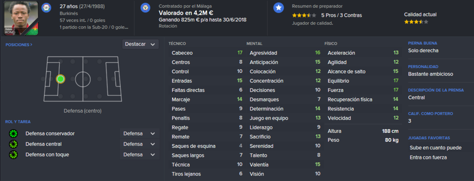Viewport: 474px width, 181px height.
Task: Click the Cabeceo attribute row
Action: point(207,53)
